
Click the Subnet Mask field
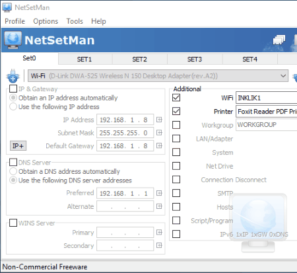pos(125,133)
